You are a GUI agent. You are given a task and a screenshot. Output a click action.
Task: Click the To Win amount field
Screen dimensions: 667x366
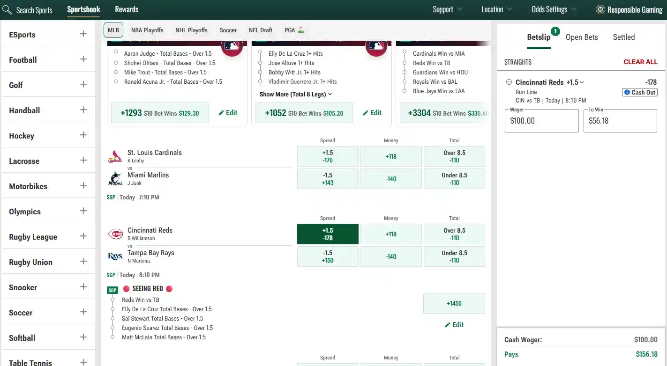tap(620, 121)
